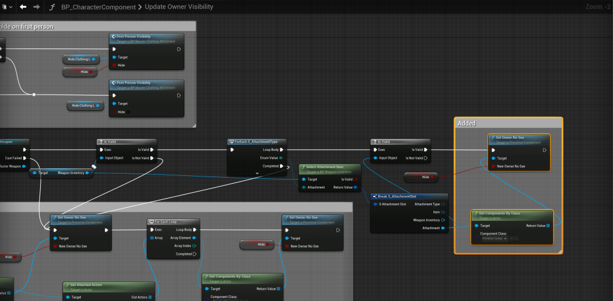Click the use-selected arrow icon beside Component Class

[x=512, y=238]
